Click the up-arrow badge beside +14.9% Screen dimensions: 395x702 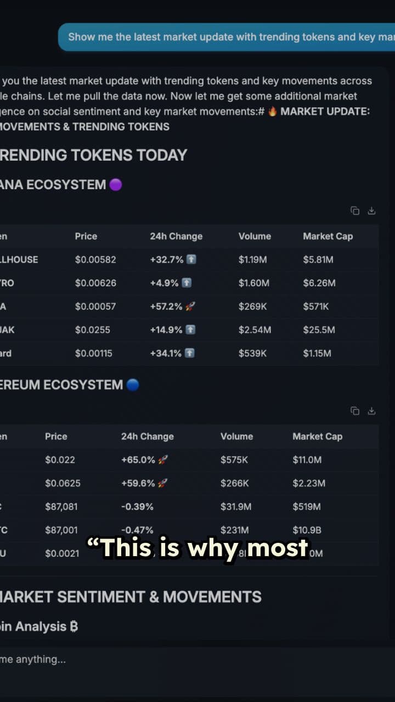191,330
